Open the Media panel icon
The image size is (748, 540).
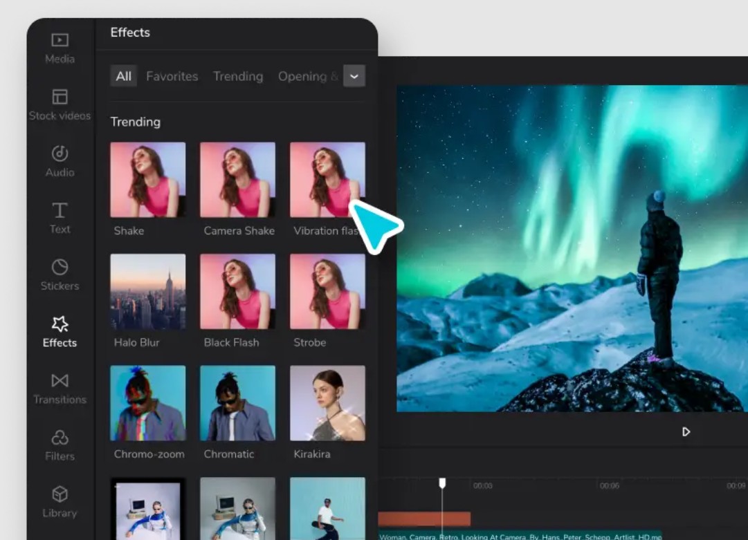coord(60,41)
